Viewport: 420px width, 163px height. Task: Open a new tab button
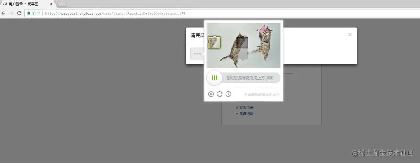62,4
